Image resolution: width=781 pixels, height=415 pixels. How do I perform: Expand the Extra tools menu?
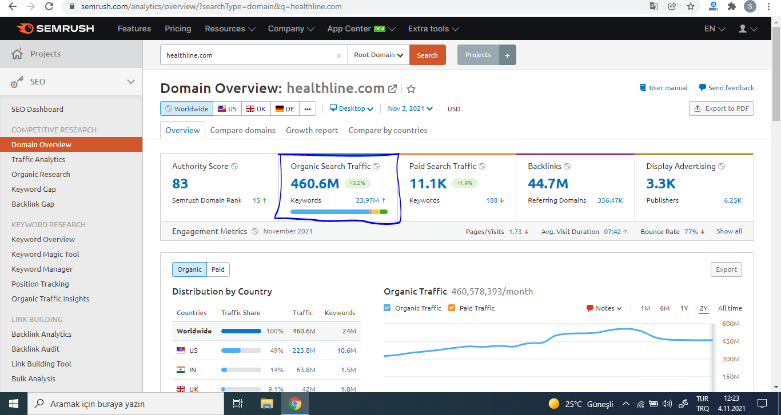[x=433, y=29]
